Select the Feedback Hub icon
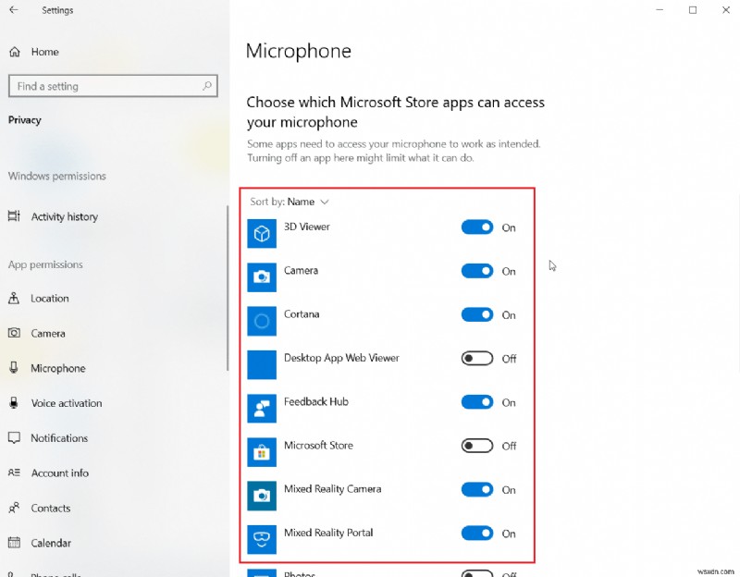The image size is (740, 577). 261,408
